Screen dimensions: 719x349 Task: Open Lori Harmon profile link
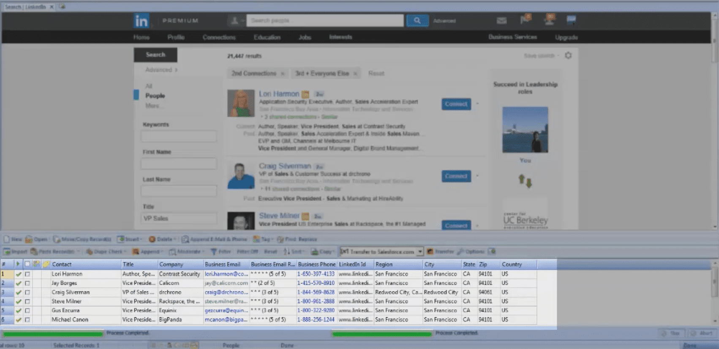pyautogui.click(x=279, y=94)
